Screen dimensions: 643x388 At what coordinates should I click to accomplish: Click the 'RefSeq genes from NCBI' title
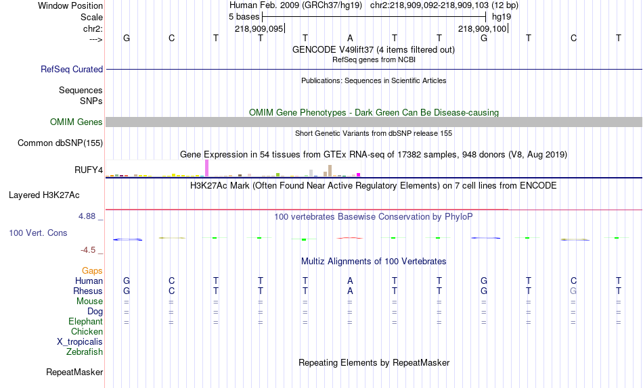pyautogui.click(x=374, y=59)
